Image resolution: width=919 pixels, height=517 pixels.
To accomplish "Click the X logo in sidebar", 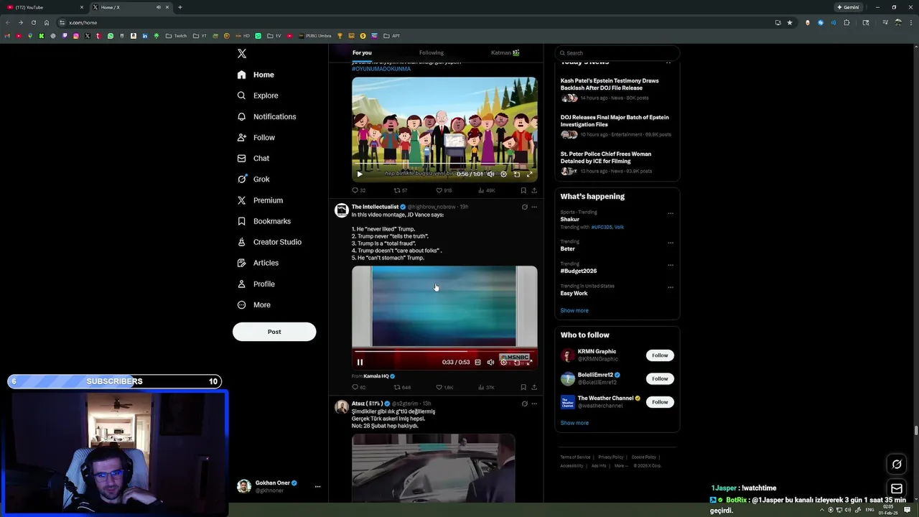I will (242, 54).
